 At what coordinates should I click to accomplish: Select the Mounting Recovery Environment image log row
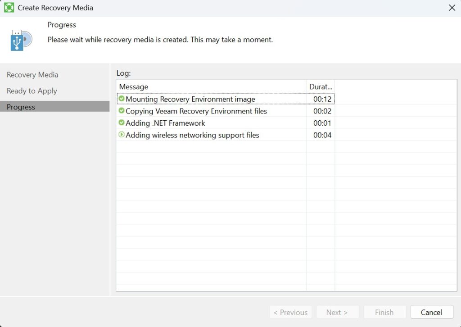(190, 99)
